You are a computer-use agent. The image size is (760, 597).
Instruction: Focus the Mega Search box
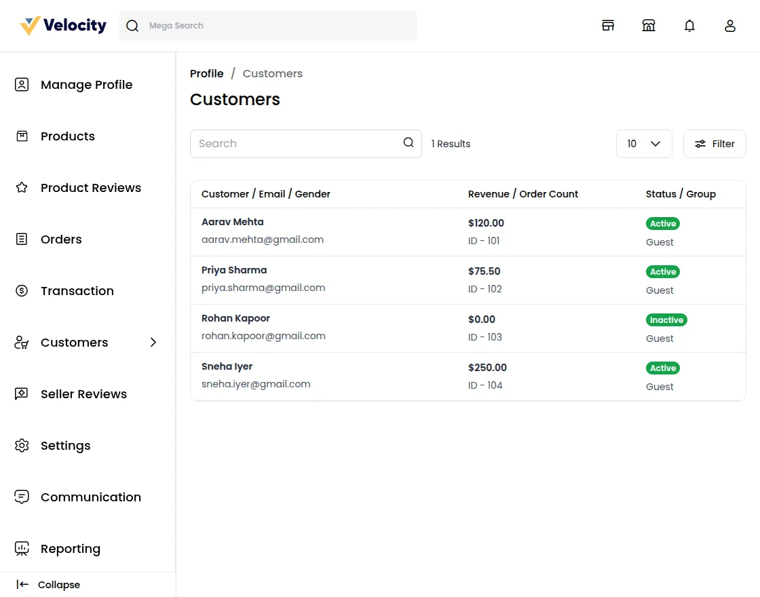point(278,26)
